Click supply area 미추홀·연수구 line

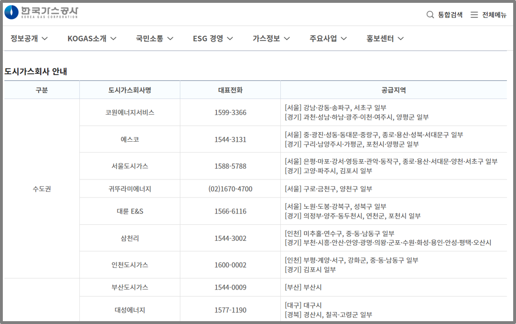click(x=339, y=233)
